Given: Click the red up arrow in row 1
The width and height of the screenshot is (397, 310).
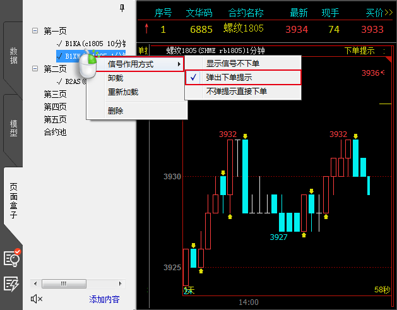Looking at the screenshot, I should [x=147, y=29].
